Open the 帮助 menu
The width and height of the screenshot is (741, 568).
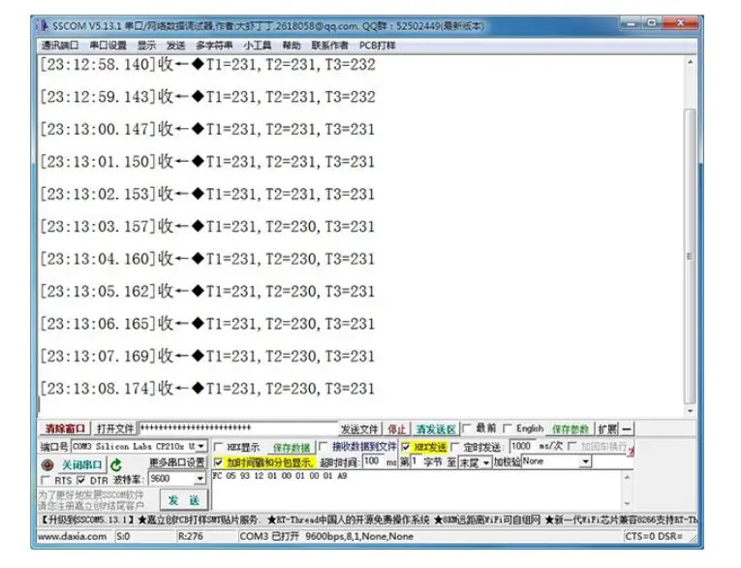(x=292, y=46)
